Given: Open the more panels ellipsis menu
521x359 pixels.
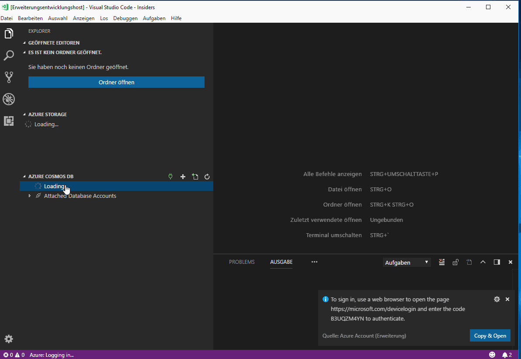Looking at the screenshot, I should click(314, 262).
